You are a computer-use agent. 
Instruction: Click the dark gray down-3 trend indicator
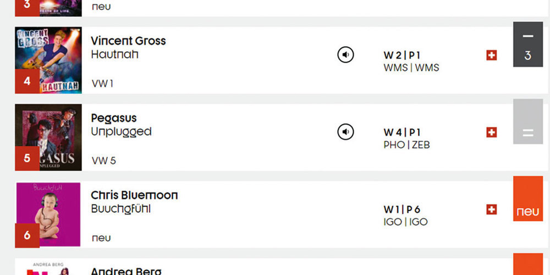[x=527, y=45]
